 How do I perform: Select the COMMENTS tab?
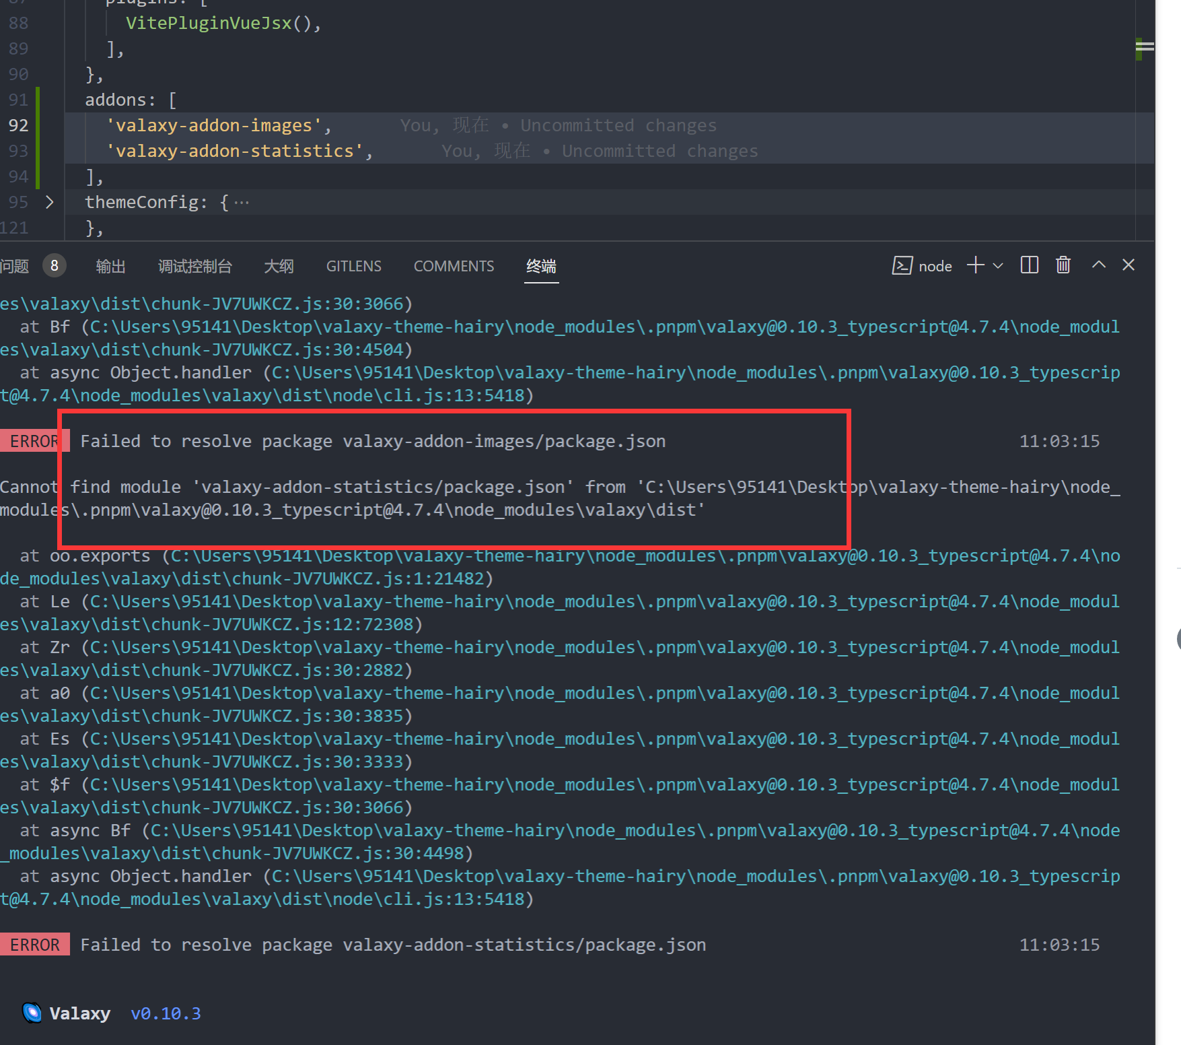point(454,266)
